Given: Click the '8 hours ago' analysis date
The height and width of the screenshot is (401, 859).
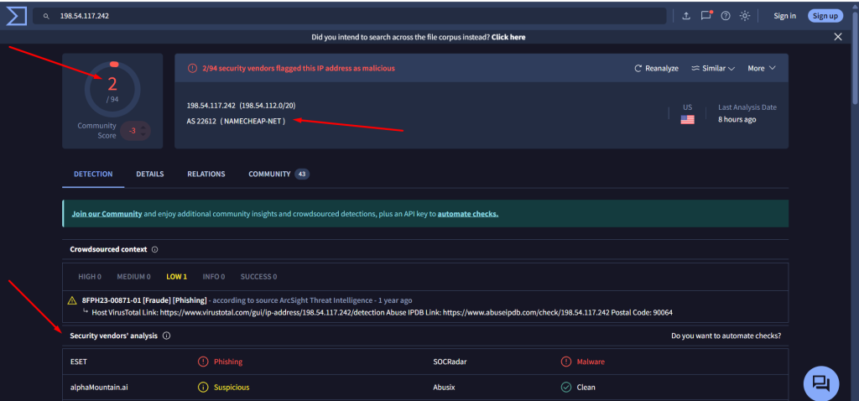Looking at the screenshot, I should [x=737, y=119].
